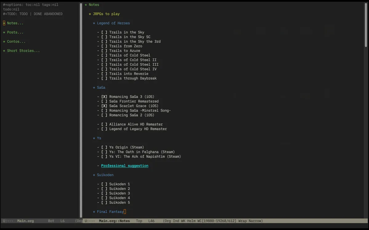Toggle checkbox for Trails in the Sky
369x230 pixels.
[x=104, y=32]
